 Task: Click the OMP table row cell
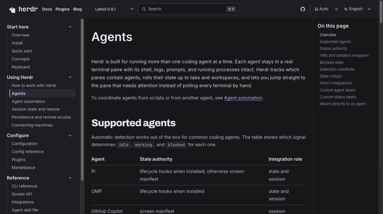click(x=96, y=191)
